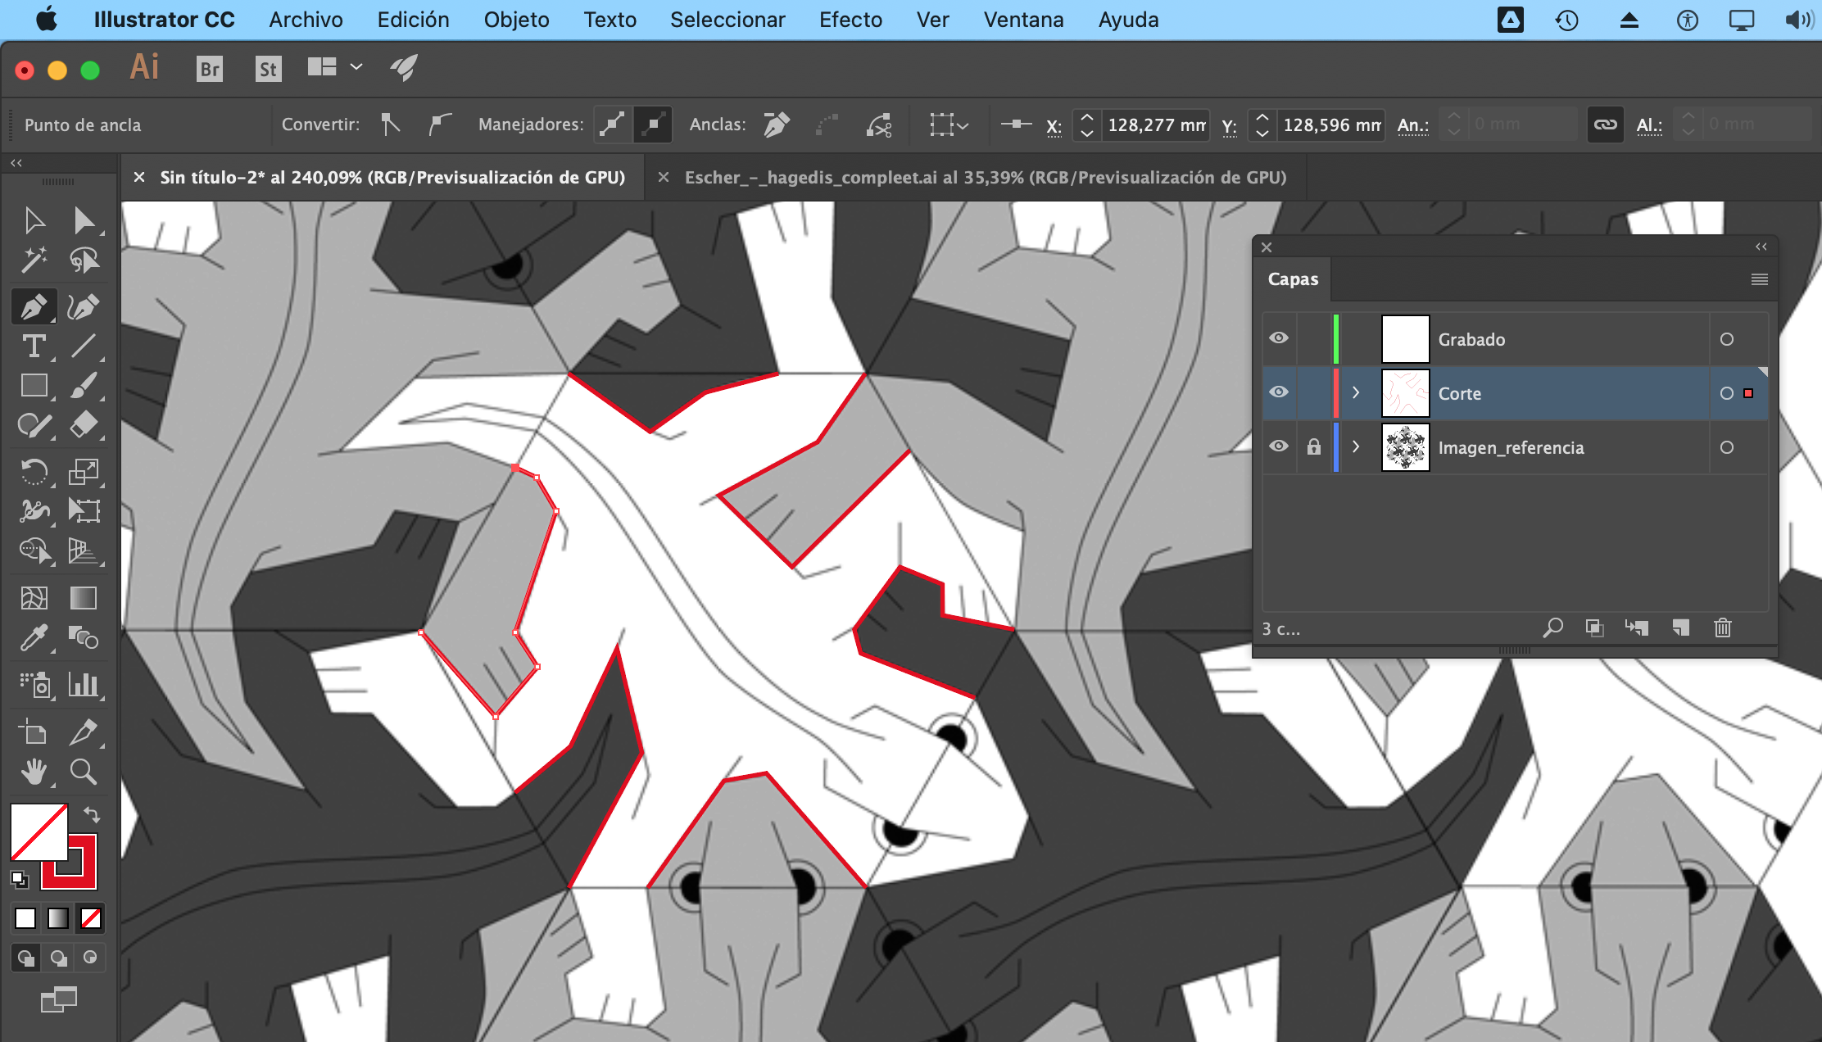Select the Rectangle tool
Image resolution: width=1822 pixels, height=1042 pixels.
click(x=34, y=385)
